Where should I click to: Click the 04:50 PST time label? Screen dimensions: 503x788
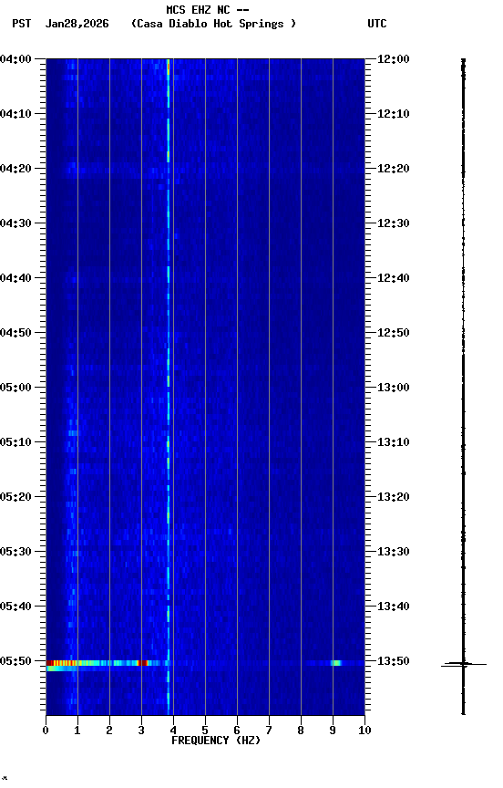pyautogui.click(x=15, y=333)
